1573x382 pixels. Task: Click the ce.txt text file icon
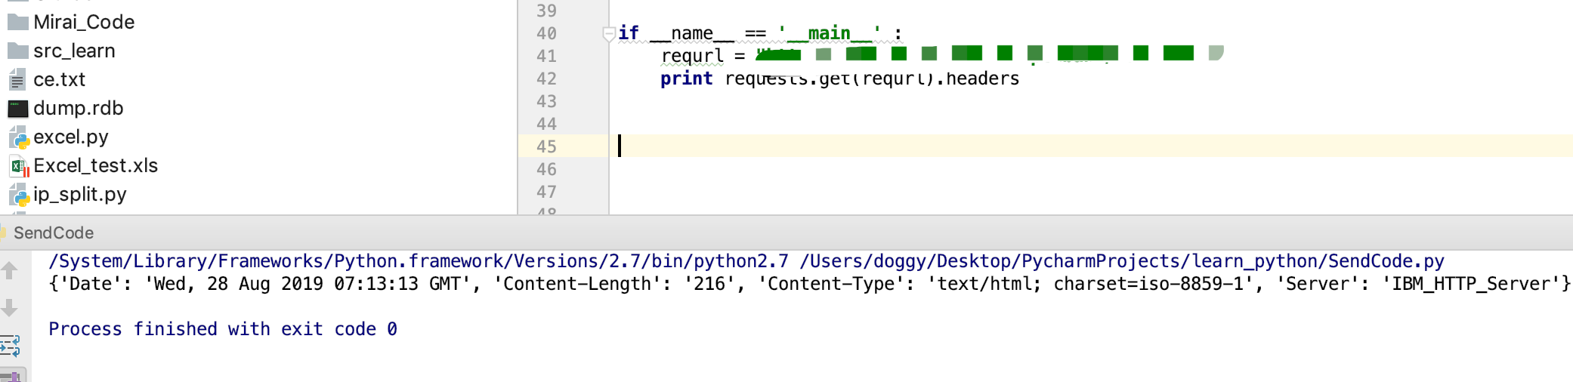(17, 79)
